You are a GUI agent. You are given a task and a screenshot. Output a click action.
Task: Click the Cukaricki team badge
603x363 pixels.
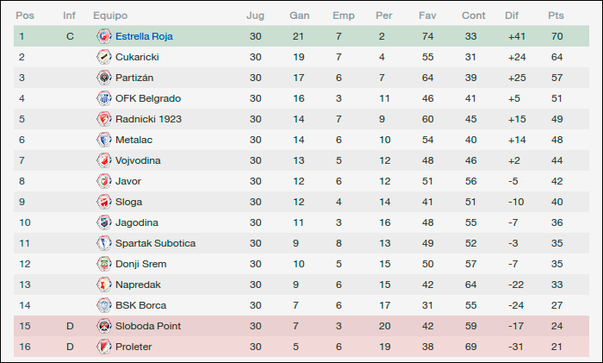[x=104, y=57]
